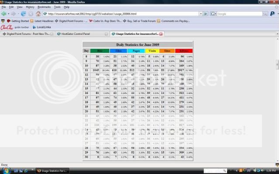Image resolution: width=279 pixels, height=174 pixels.
Task: Click the green Hits column header
Action: pos(100,51)
